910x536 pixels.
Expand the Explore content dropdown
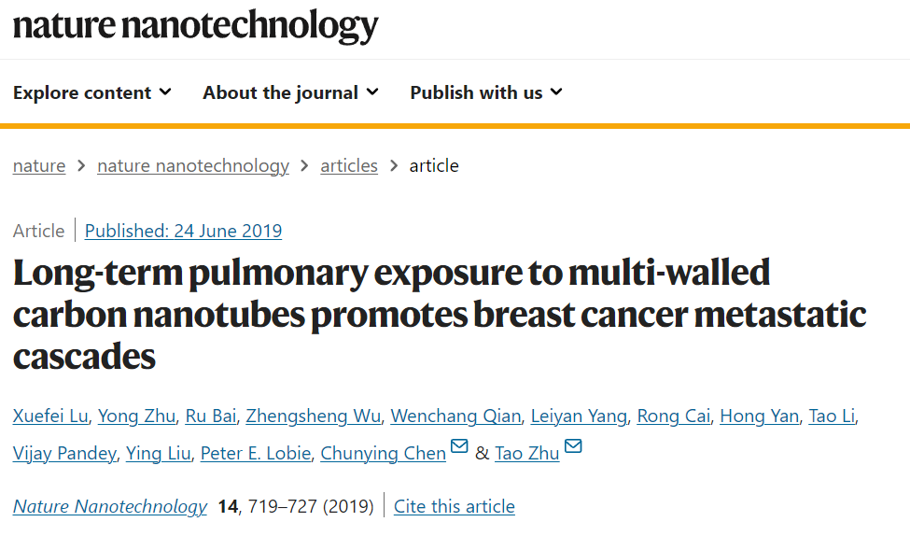(92, 92)
